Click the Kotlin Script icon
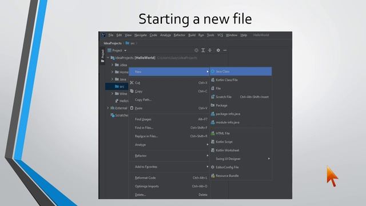Image resolution: width=366 pixels, height=206 pixels. (213, 142)
